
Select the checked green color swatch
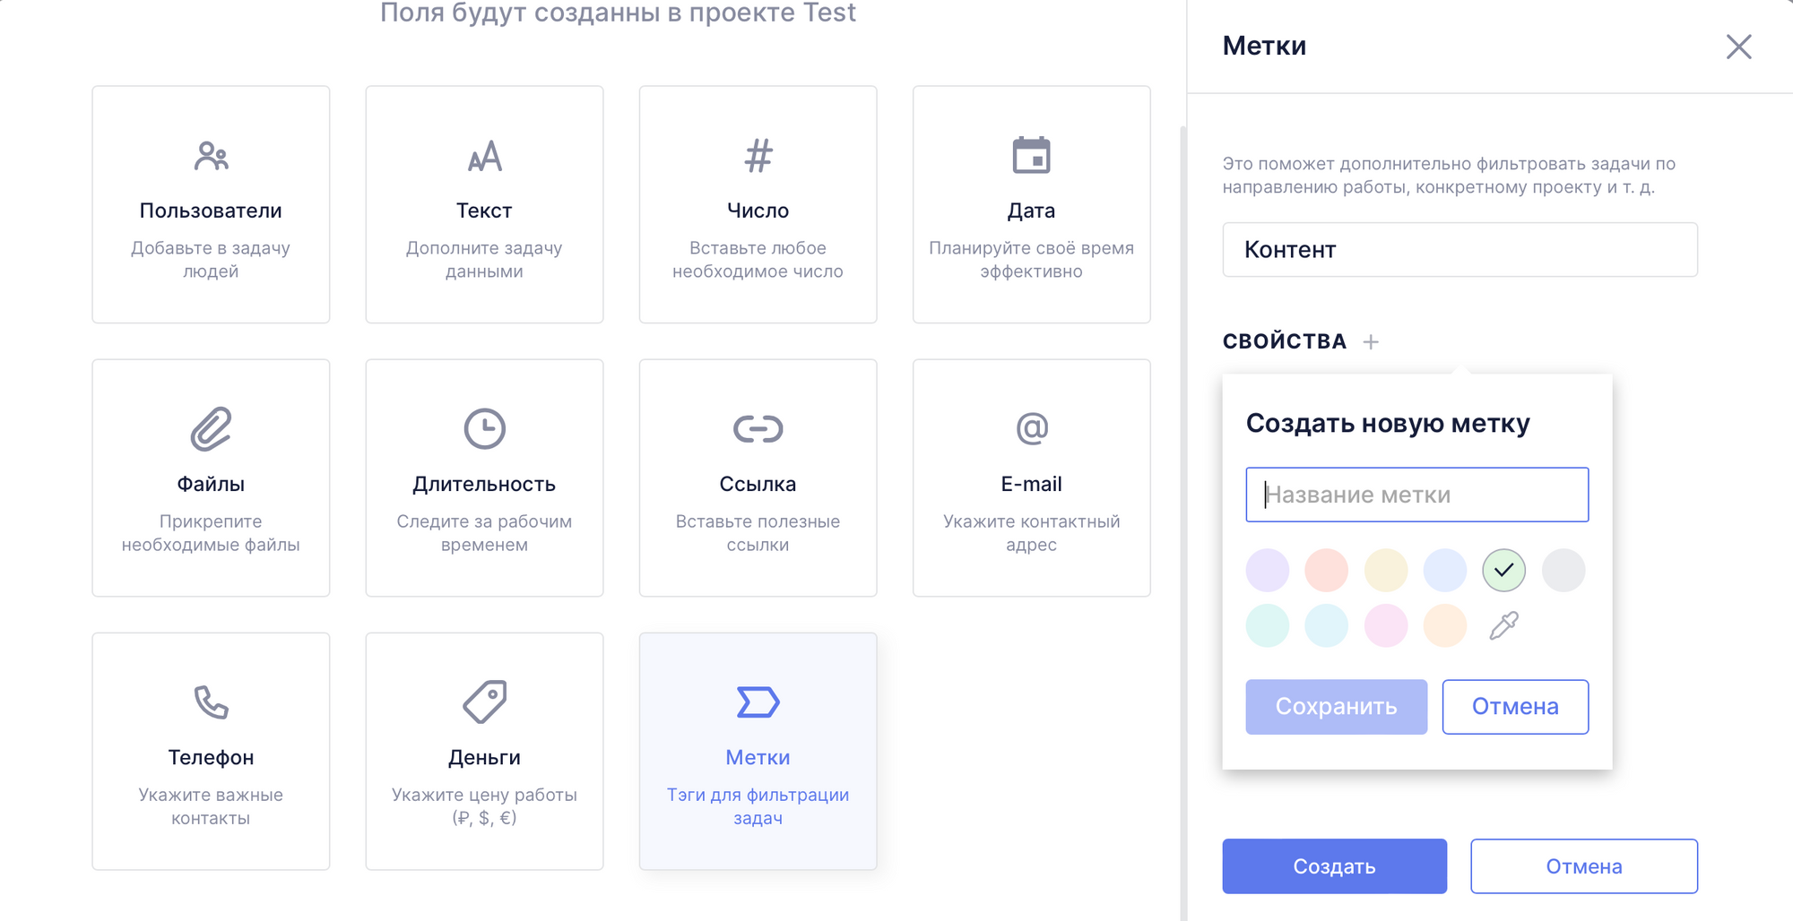(x=1503, y=570)
